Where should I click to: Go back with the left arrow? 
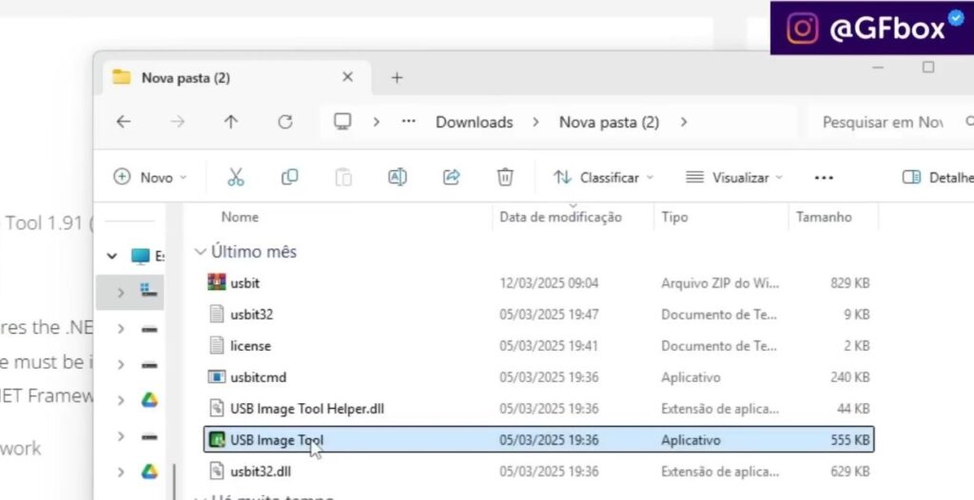(x=124, y=122)
